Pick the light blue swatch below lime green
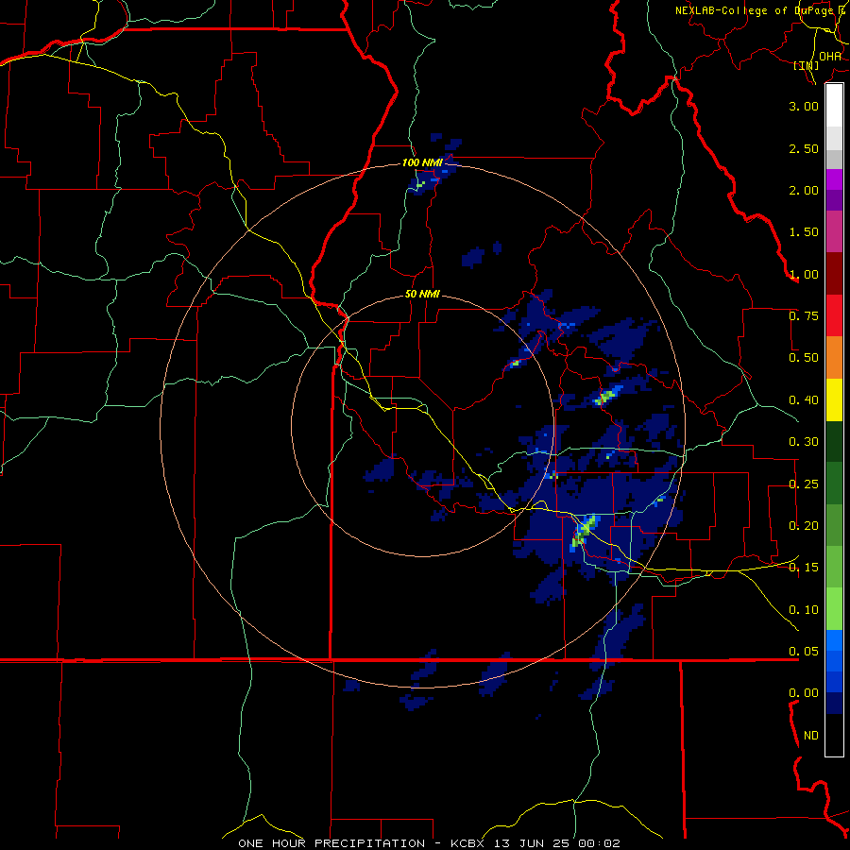The height and width of the screenshot is (850, 850). click(x=834, y=640)
